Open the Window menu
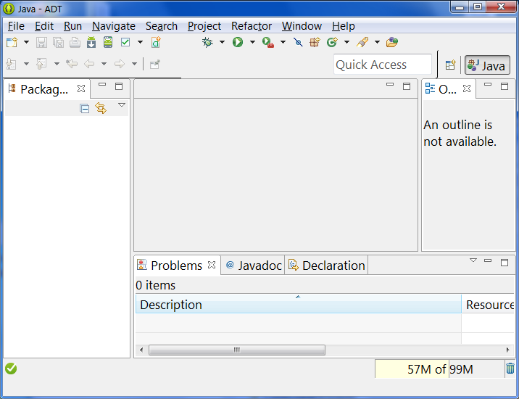519x399 pixels. coord(302,26)
